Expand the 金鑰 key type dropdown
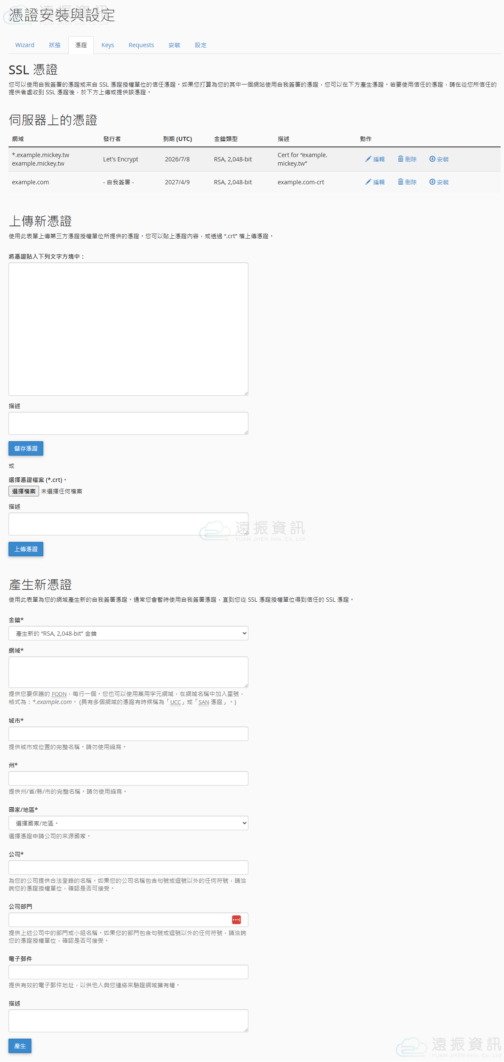 tap(128, 633)
